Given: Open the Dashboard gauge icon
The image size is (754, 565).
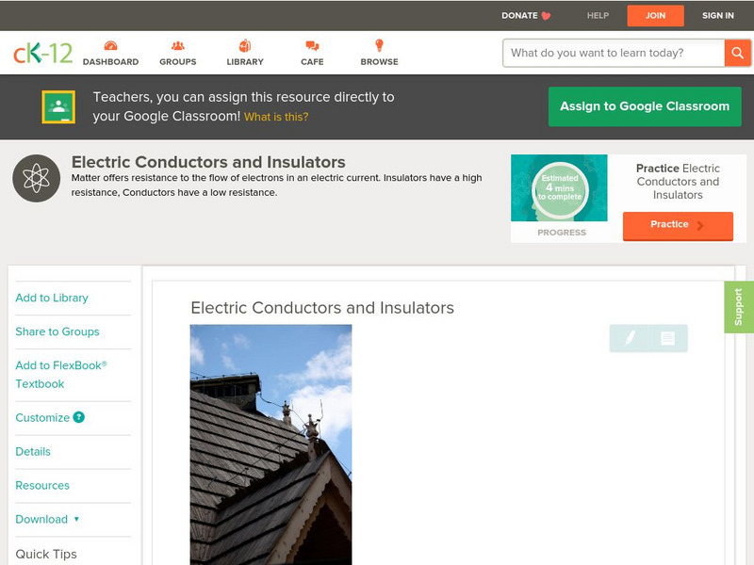Looking at the screenshot, I should tap(112, 43).
